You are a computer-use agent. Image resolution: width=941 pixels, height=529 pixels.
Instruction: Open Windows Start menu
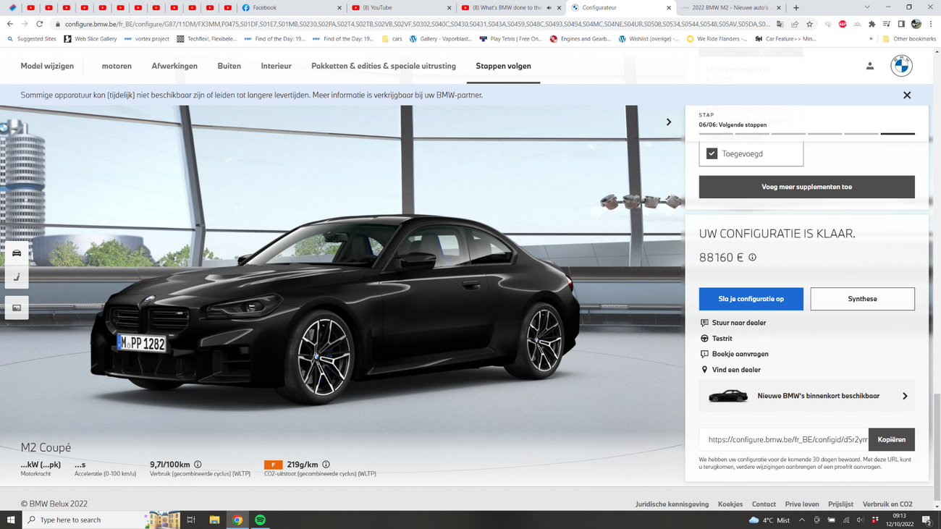11,520
